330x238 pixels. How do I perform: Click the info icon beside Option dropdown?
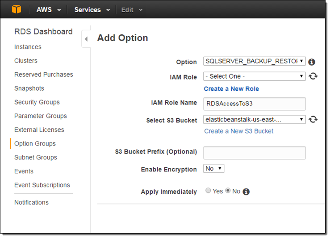pyautogui.click(x=312, y=62)
